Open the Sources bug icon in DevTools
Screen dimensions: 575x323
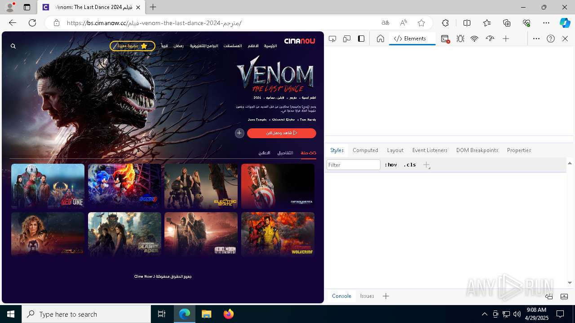tap(460, 39)
